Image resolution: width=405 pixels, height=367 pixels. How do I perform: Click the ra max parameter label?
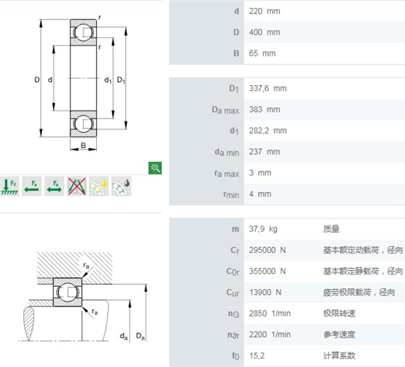pos(226,173)
